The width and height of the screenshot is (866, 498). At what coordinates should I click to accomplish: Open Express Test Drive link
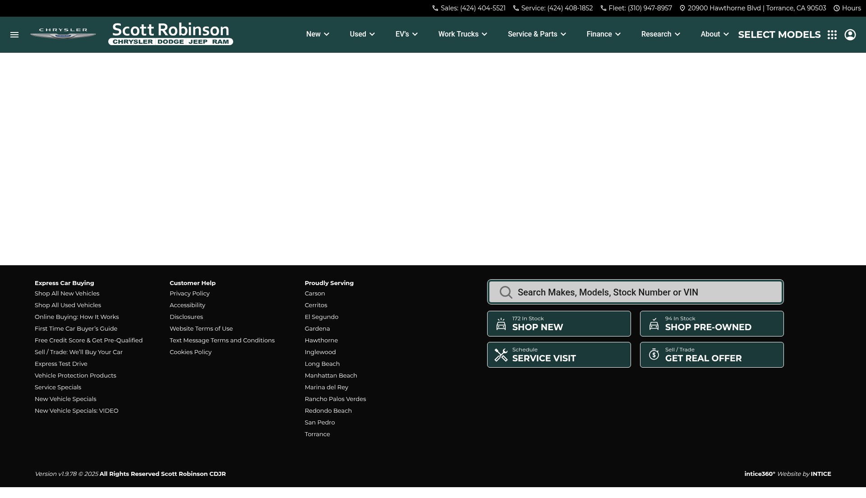click(x=61, y=364)
